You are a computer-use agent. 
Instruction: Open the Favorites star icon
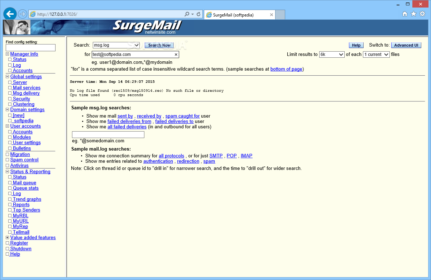click(x=413, y=14)
